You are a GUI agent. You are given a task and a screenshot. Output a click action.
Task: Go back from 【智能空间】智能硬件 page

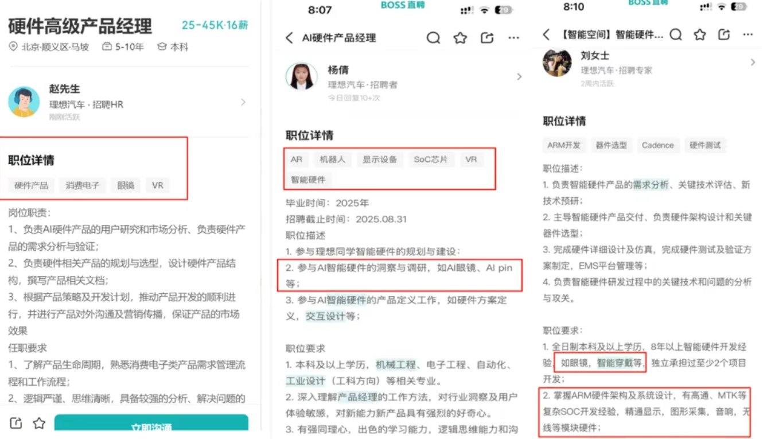pyautogui.click(x=546, y=35)
